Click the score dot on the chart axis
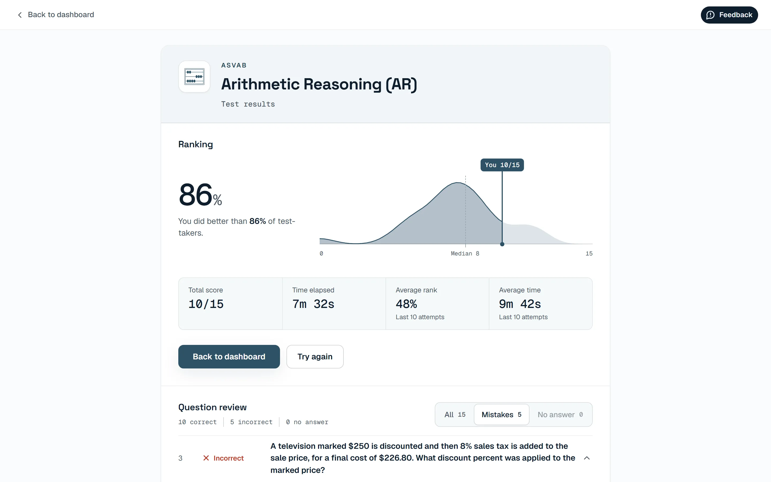Image resolution: width=771 pixels, height=482 pixels. click(502, 244)
